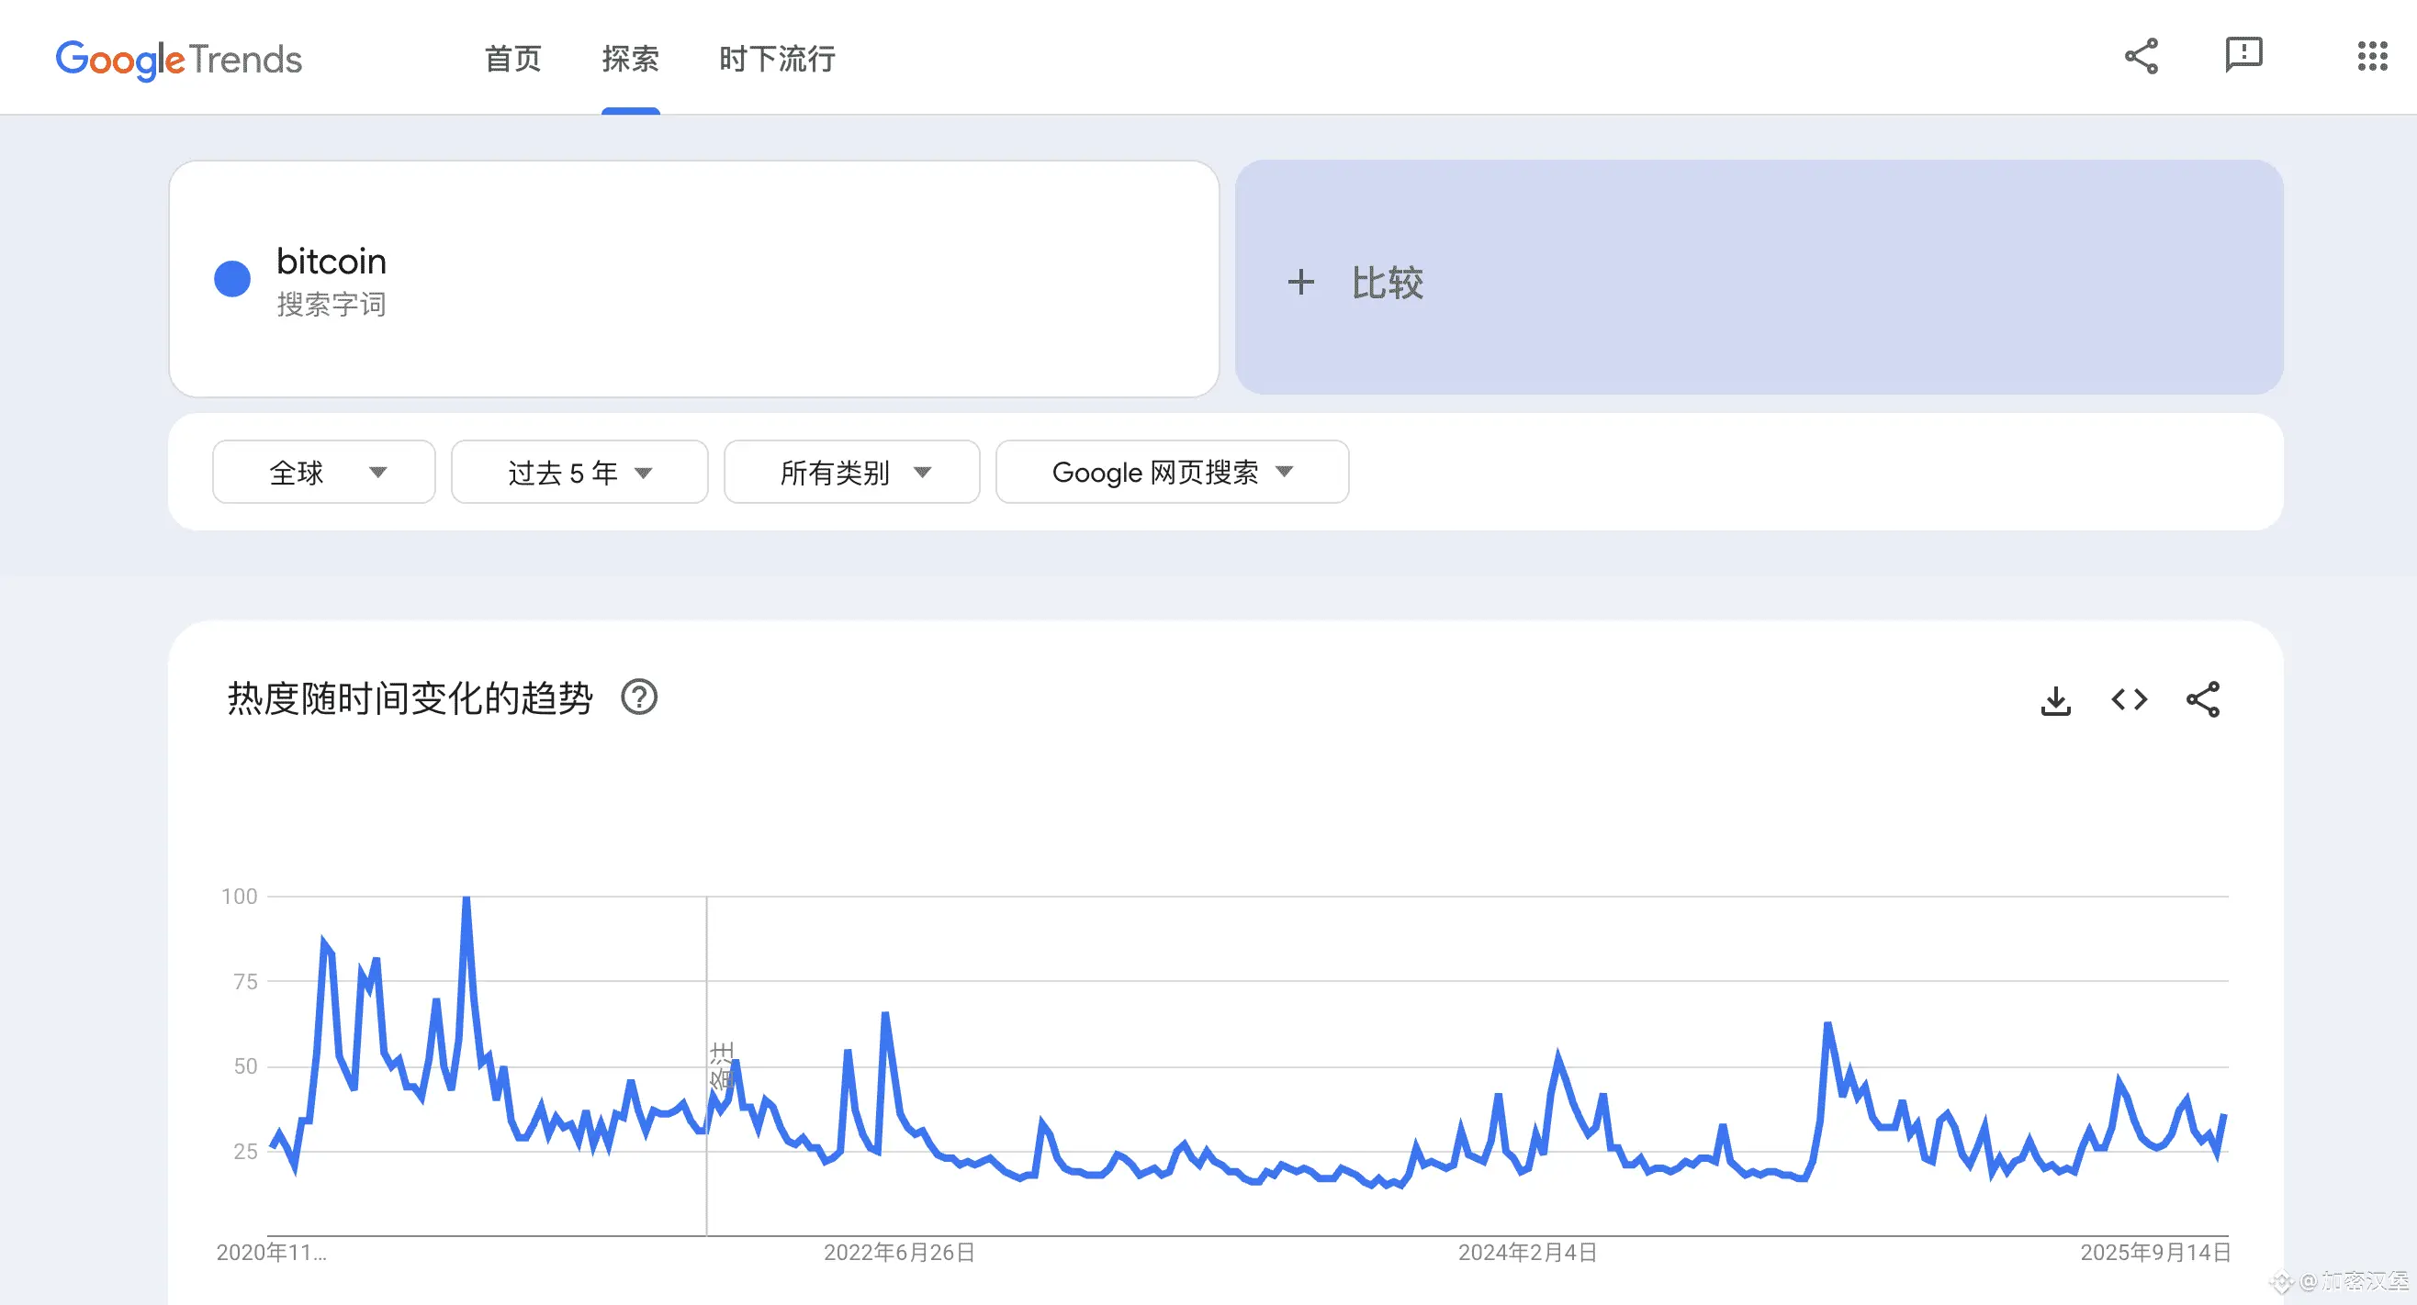The image size is (2417, 1305).
Task: Click the plus icon beside 比较
Action: click(1300, 282)
